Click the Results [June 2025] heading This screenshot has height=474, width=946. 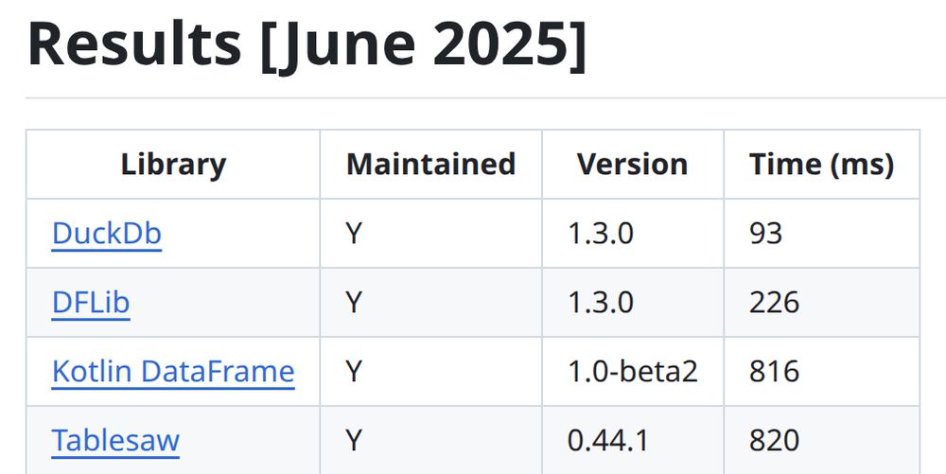pos(307,45)
